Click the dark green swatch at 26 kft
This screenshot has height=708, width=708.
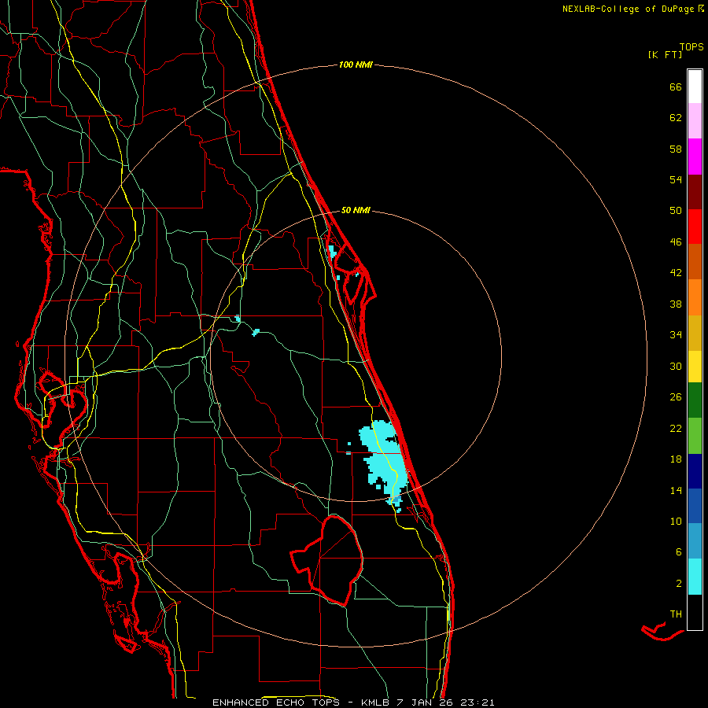tap(695, 400)
